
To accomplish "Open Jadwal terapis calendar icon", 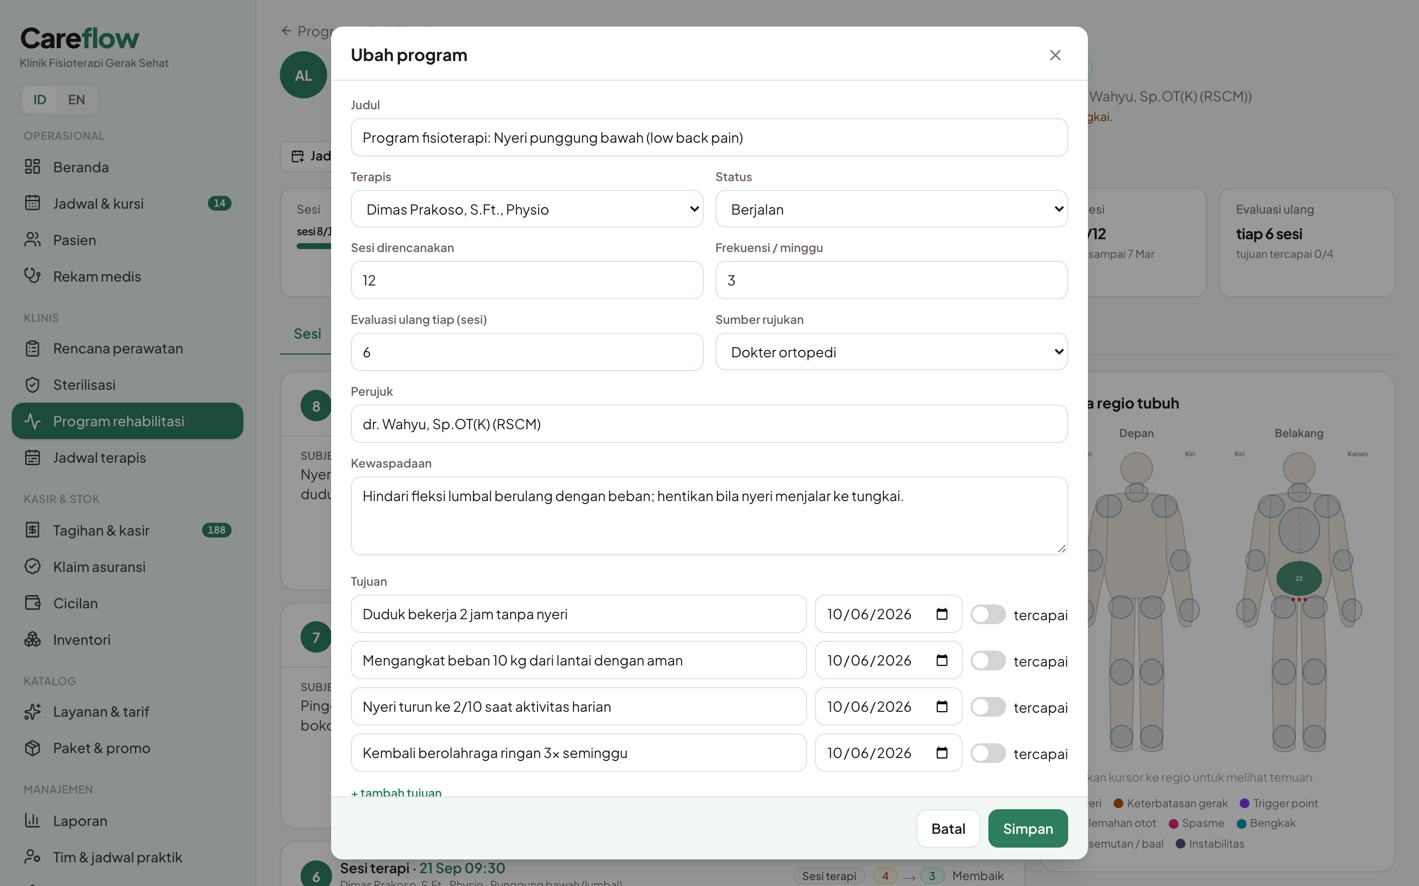I will tap(32, 458).
